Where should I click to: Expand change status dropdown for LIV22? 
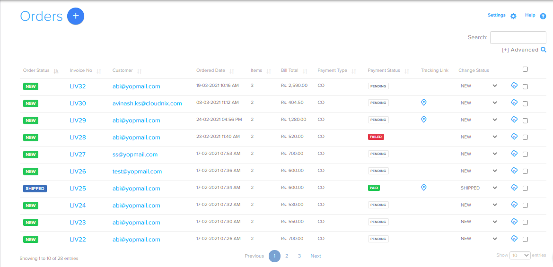coord(495,239)
